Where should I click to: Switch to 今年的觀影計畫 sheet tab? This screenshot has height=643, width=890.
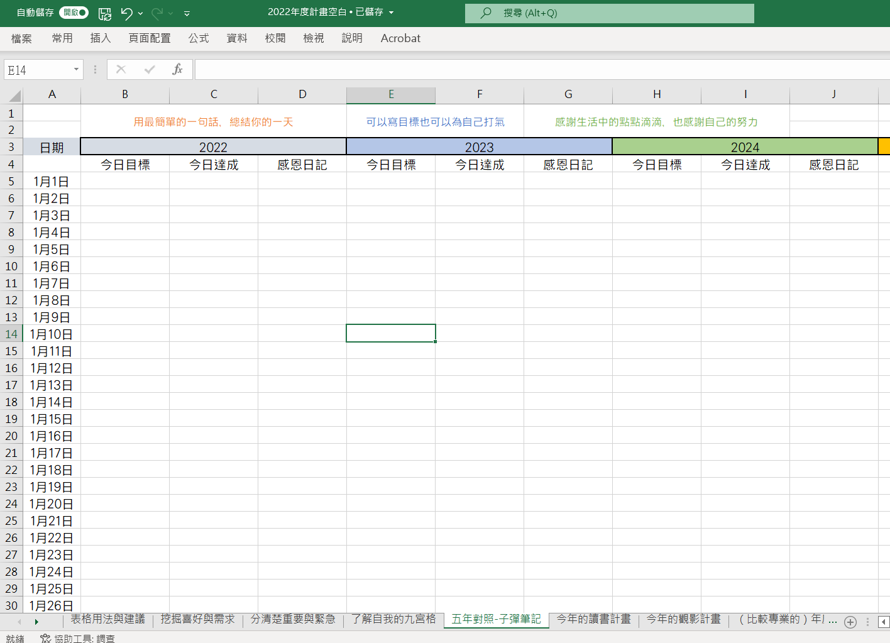pyautogui.click(x=683, y=619)
